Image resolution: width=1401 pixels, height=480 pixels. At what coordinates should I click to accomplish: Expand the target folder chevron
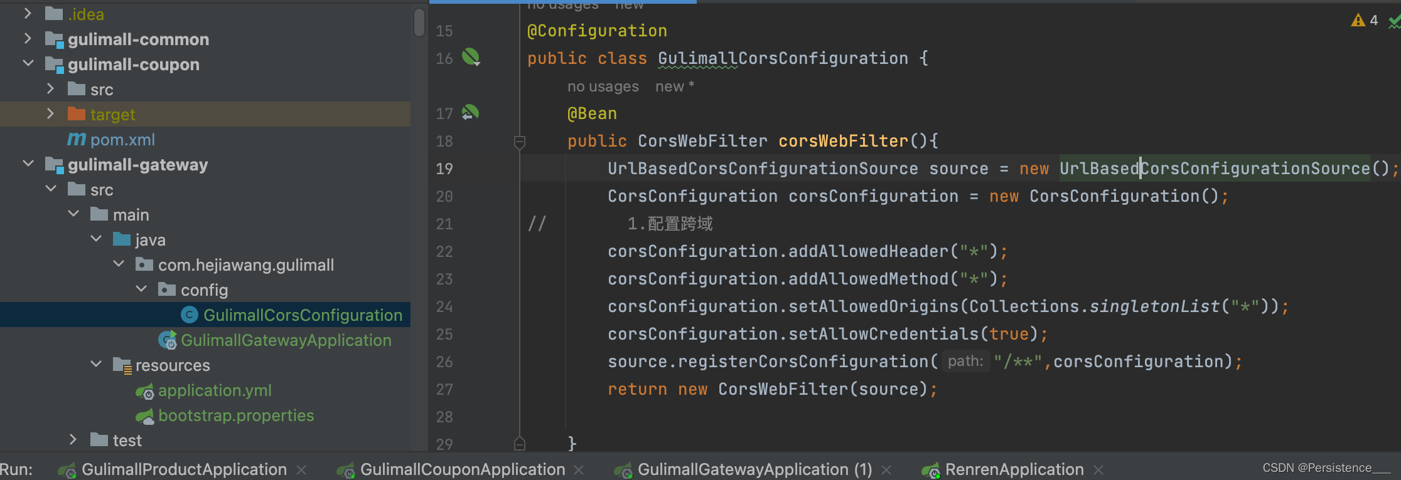[x=50, y=113]
